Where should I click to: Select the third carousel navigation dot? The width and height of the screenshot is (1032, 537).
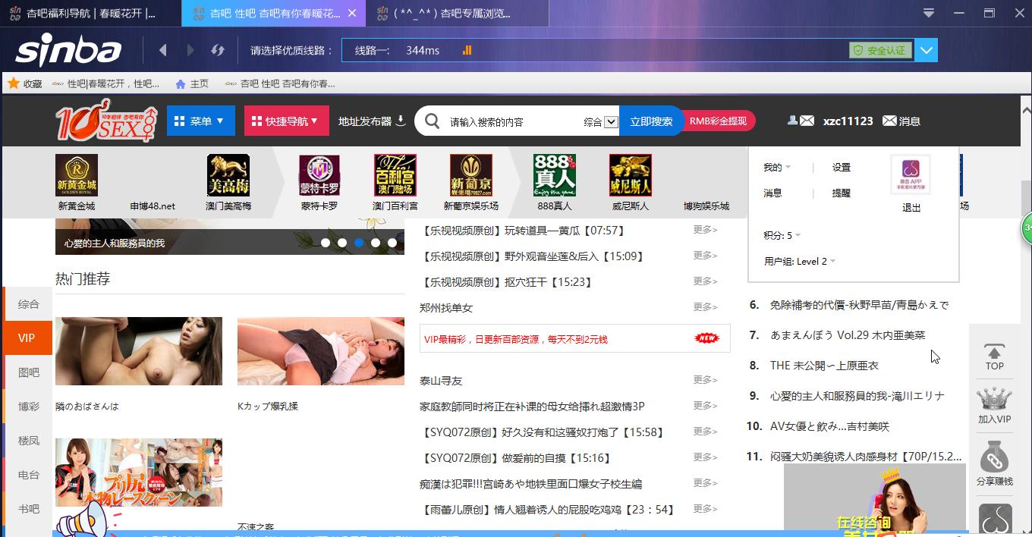[359, 243]
